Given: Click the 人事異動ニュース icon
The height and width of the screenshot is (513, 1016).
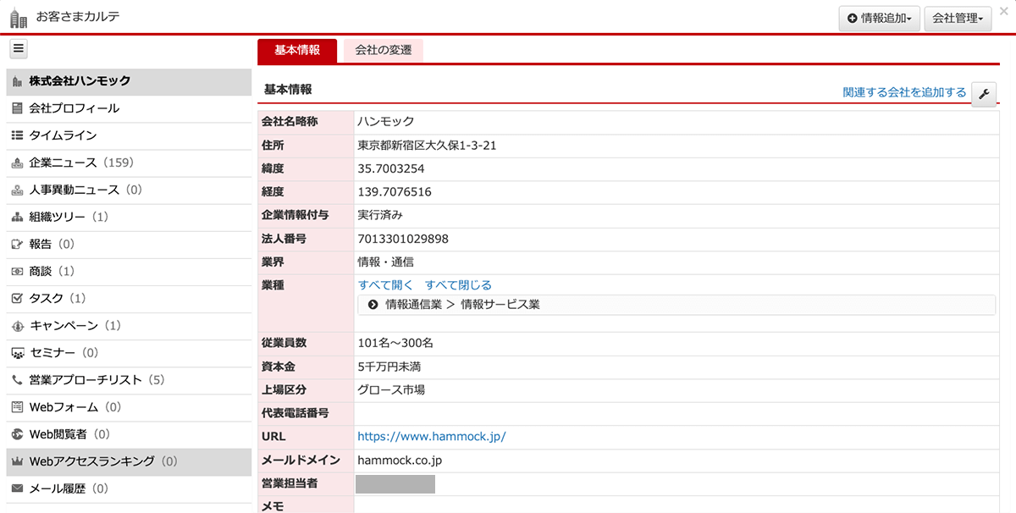Looking at the screenshot, I should tap(17, 190).
